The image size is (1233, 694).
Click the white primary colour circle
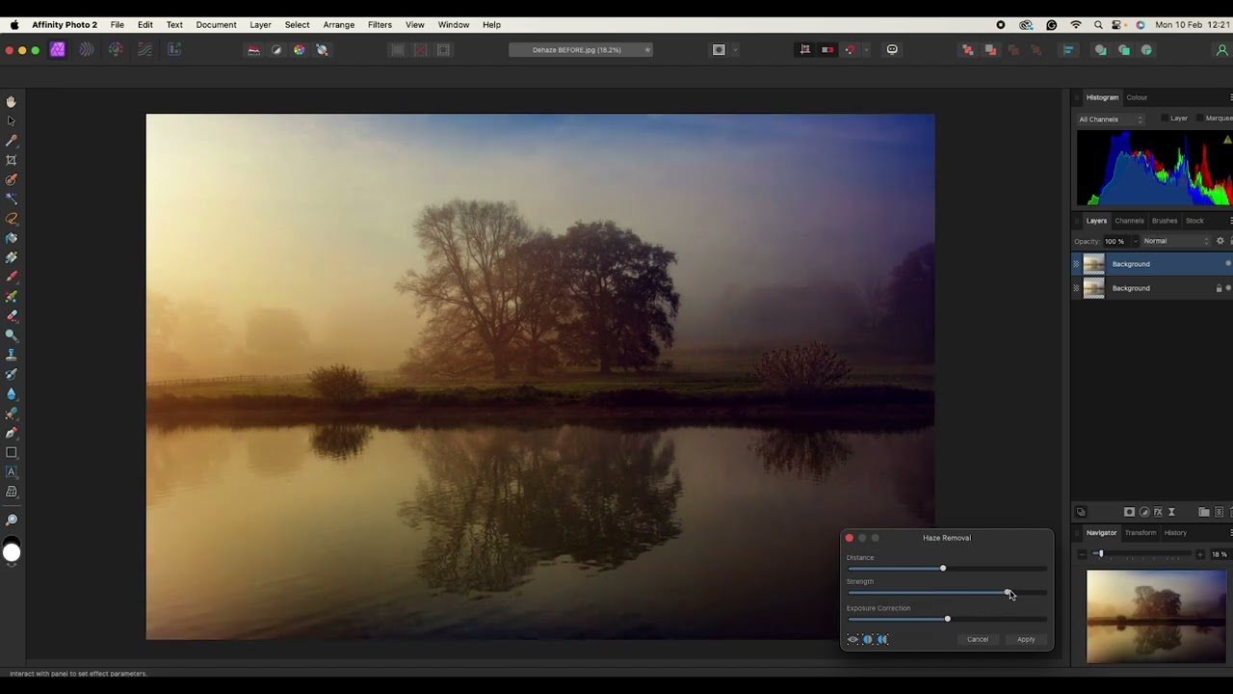point(12,552)
